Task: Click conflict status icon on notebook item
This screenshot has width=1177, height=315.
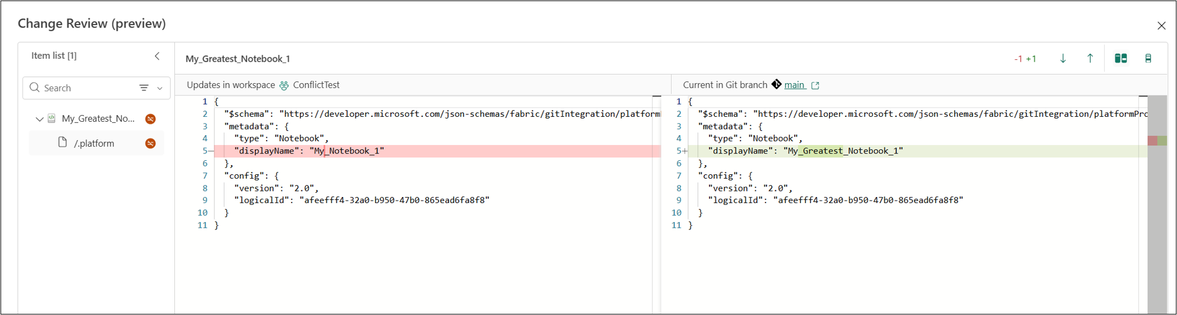Action: [150, 119]
